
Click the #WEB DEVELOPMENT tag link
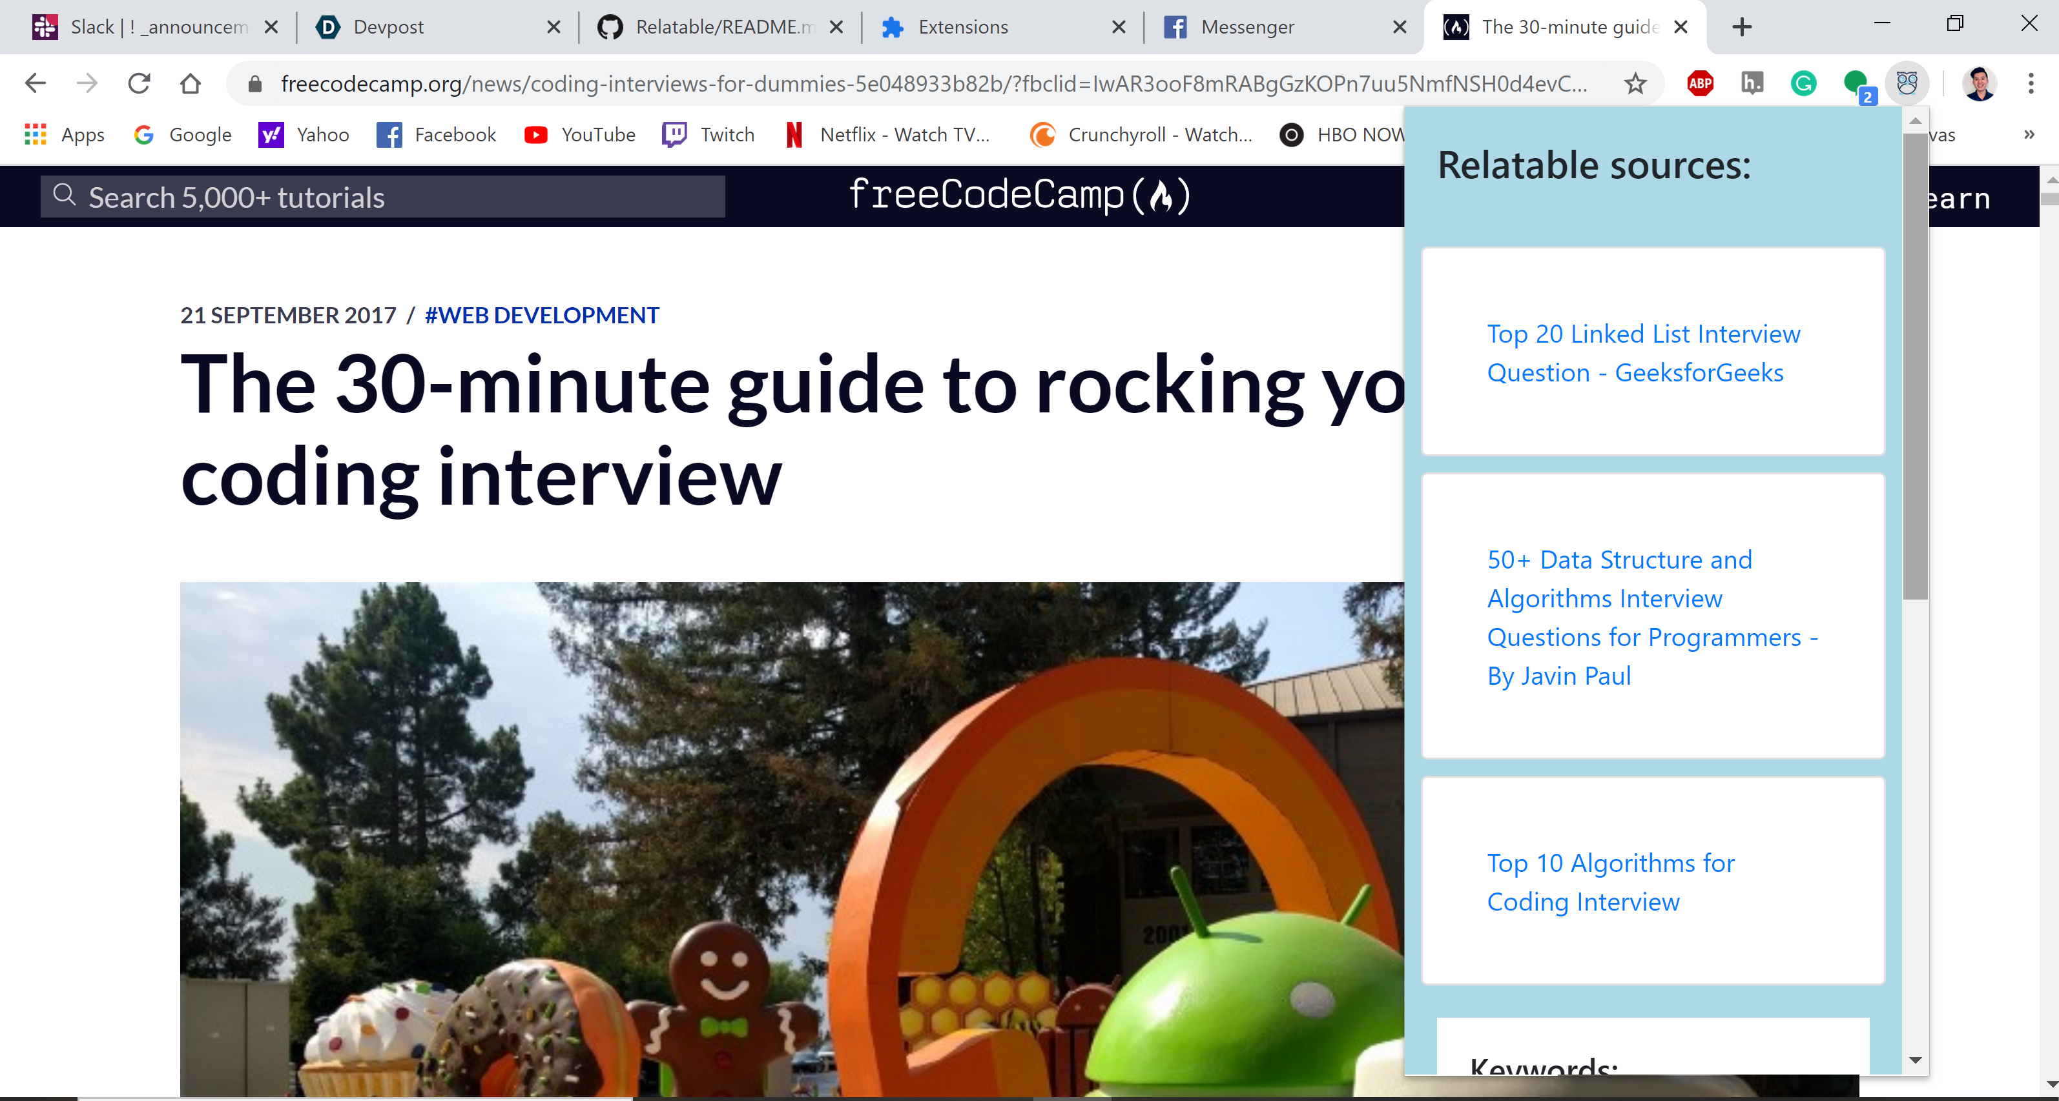coord(541,315)
